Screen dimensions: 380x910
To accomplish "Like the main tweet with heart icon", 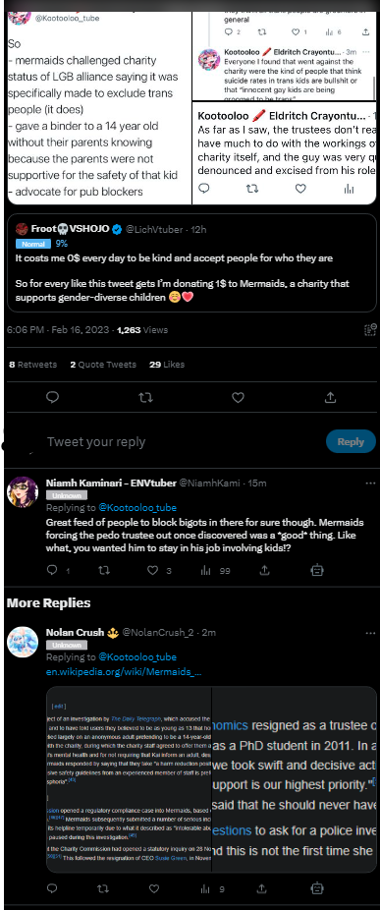I will tap(238, 398).
